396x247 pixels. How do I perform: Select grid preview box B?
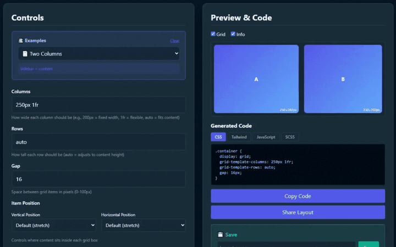pyautogui.click(x=343, y=79)
